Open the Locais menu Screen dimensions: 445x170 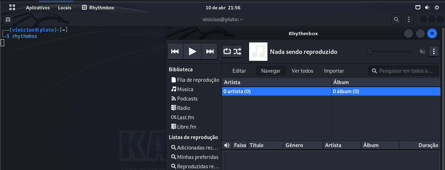click(65, 8)
